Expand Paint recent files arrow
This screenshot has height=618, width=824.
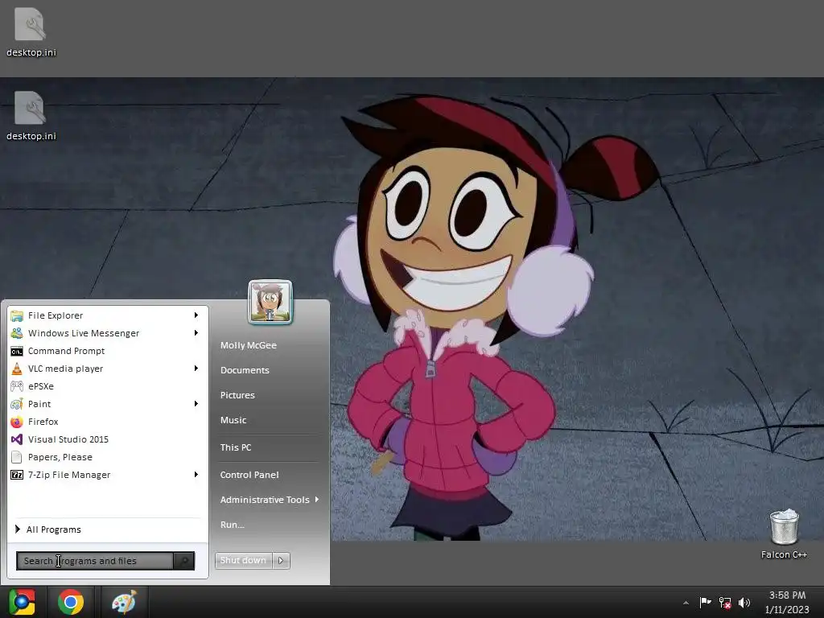pos(196,404)
